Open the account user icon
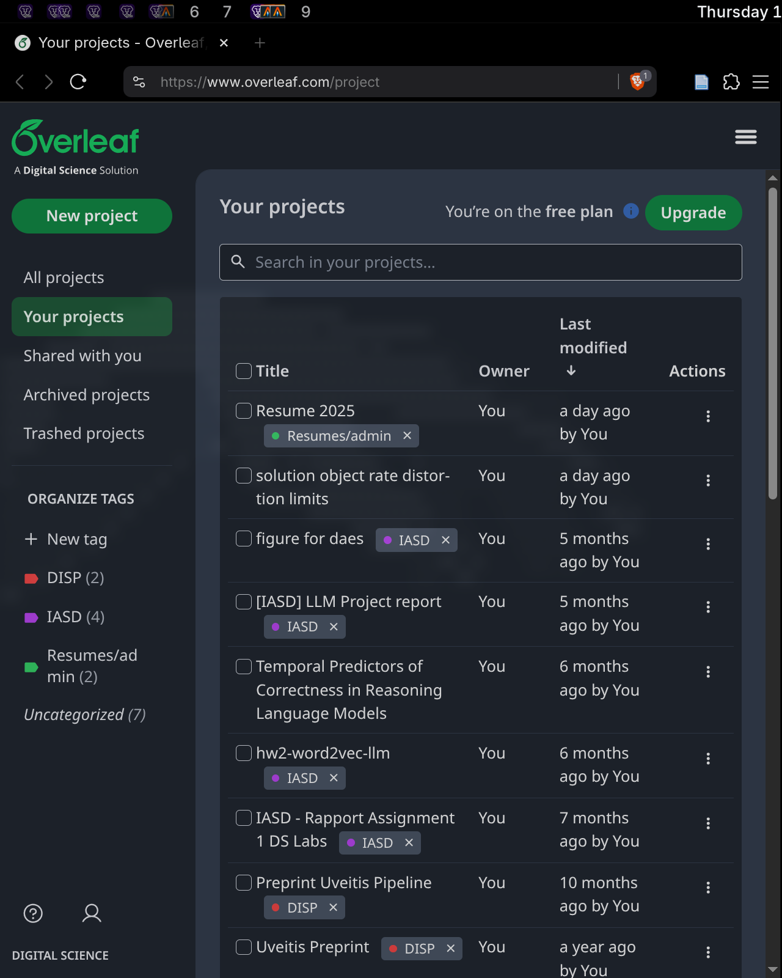This screenshot has height=978, width=782. [92, 913]
